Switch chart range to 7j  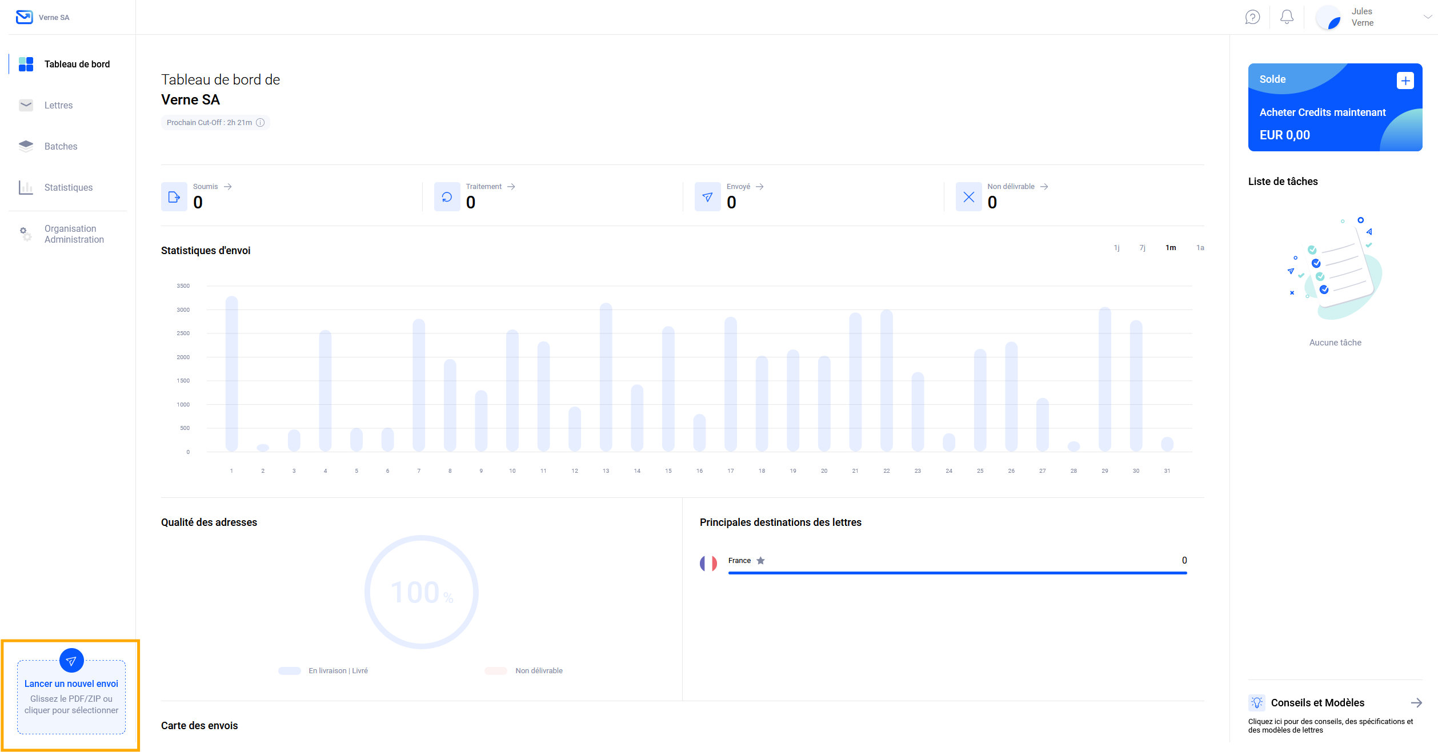pos(1142,248)
